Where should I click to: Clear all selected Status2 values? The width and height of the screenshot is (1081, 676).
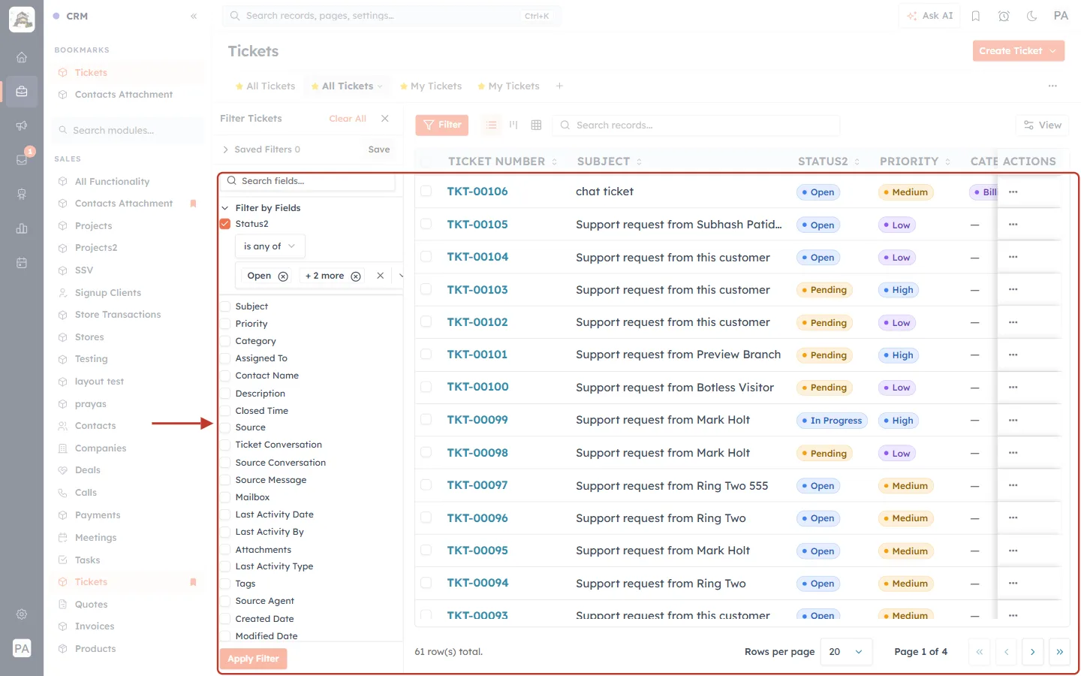tap(381, 276)
